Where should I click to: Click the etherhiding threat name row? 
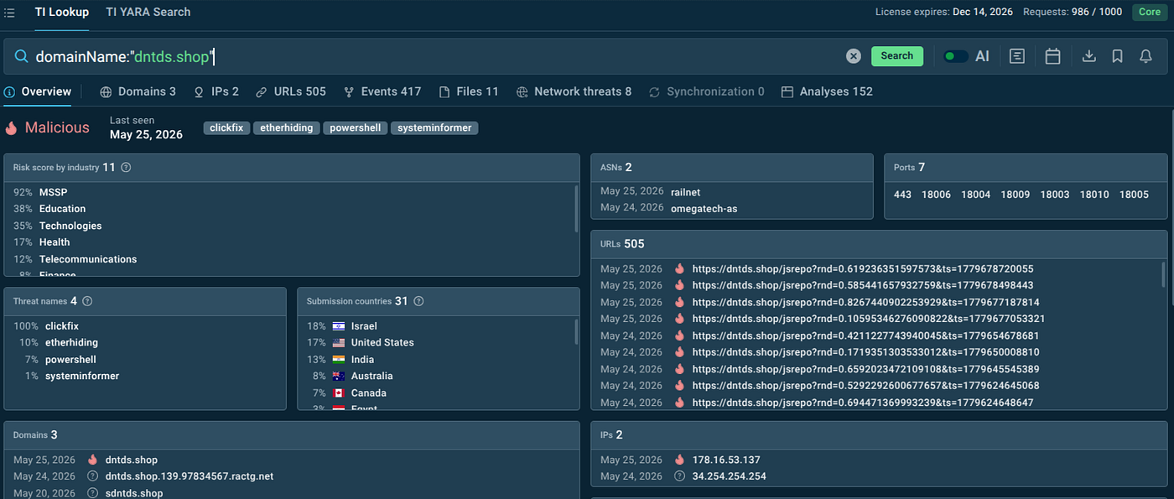(146, 342)
